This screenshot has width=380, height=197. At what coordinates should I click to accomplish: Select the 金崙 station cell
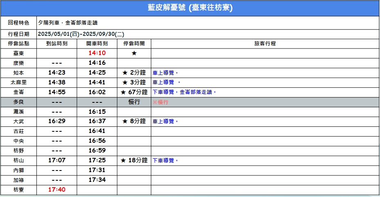[x=18, y=92]
